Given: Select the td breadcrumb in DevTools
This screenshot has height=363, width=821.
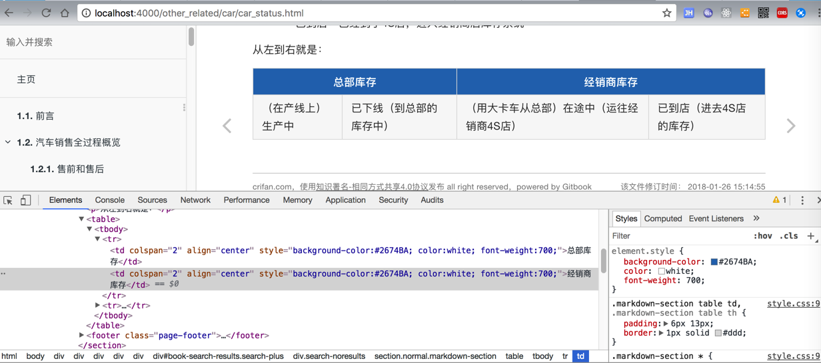Looking at the screenshot, I should click(580, 356).
